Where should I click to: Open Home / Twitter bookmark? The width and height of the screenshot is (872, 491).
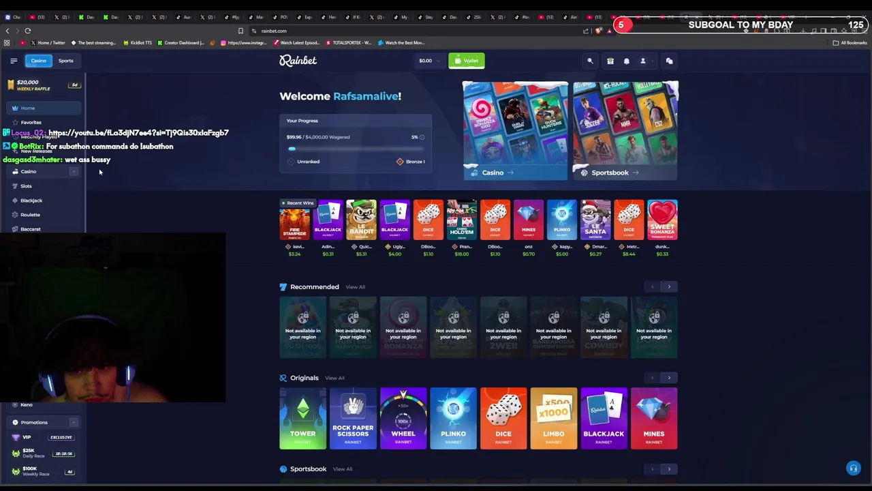coord(48,43)
